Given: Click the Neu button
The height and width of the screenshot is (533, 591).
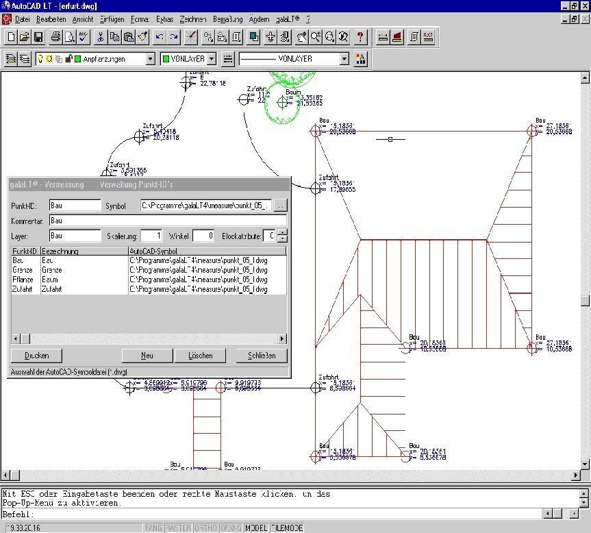Looking at the screenshot, I should tap(147, 356).
